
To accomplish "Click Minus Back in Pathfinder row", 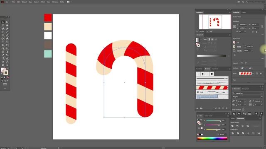I will 259,133.
